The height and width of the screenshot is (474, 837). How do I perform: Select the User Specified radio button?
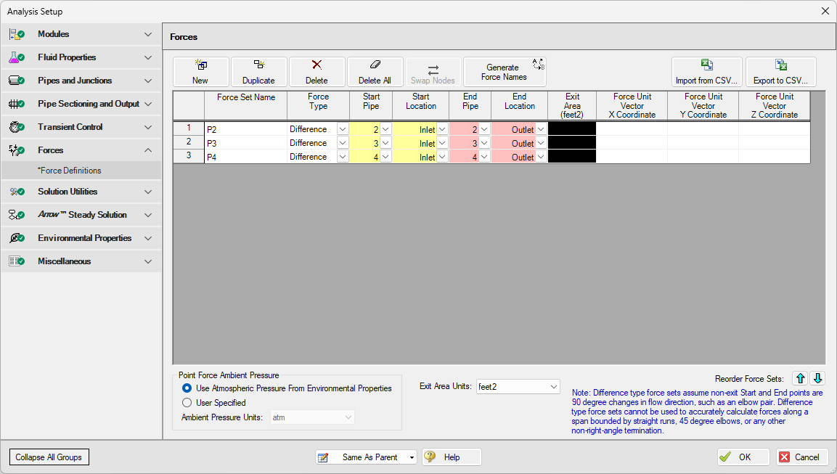tap(187, 402)
